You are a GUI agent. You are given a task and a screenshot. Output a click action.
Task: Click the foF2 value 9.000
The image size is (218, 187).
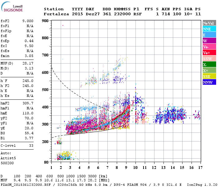[x=28, y=21]
